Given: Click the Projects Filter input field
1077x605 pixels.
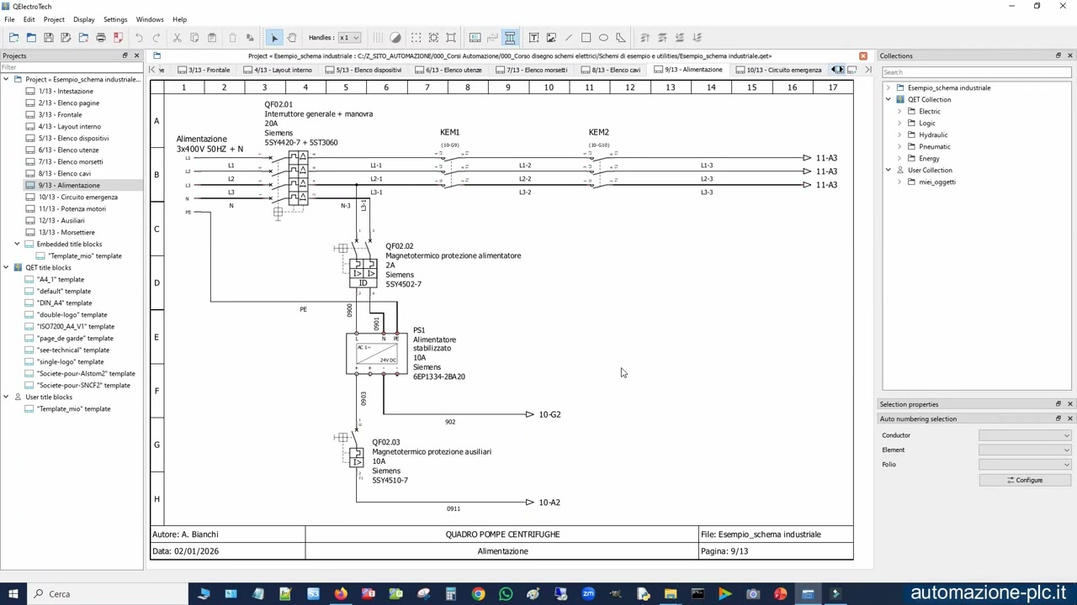Looking at the screenshot, I should pyautogui.click(x=72, y=67).
